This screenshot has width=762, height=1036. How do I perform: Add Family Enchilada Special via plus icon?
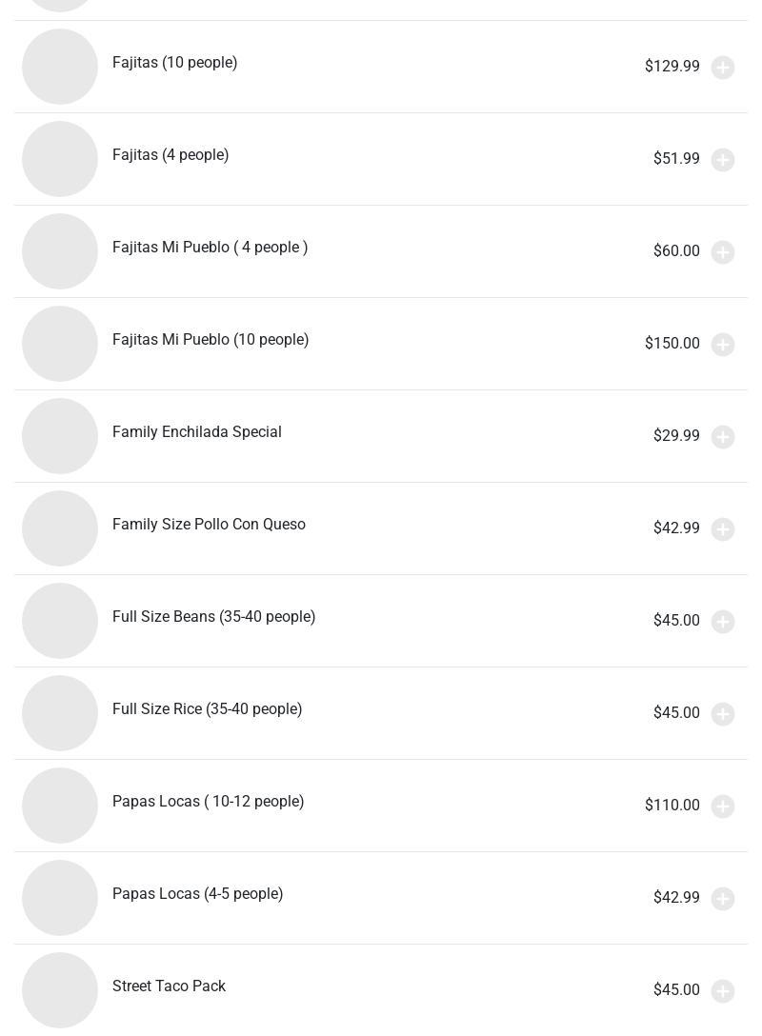(722, 437)
